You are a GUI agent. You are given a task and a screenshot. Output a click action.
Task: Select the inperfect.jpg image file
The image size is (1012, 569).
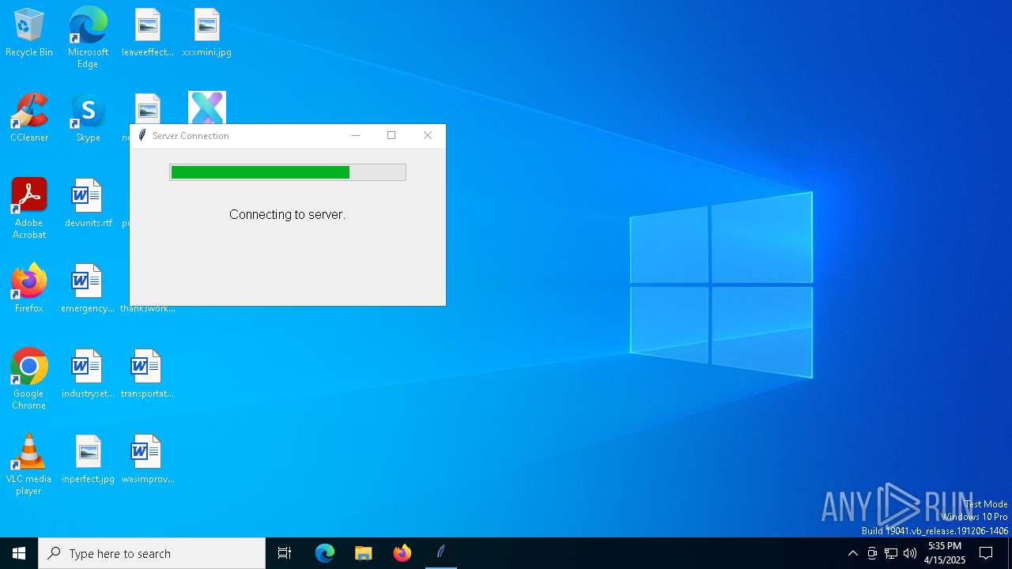pyautogui.click(x=88, y=460)
